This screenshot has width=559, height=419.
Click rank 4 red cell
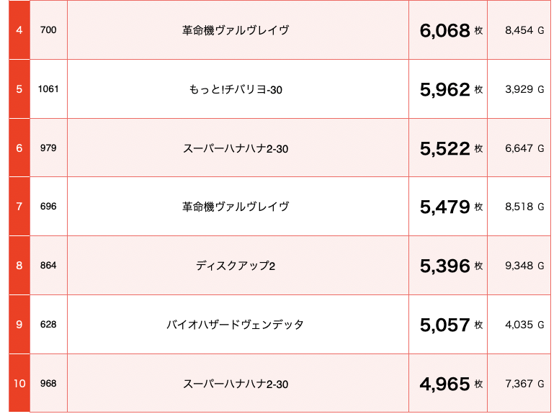[x=19, y=30]
